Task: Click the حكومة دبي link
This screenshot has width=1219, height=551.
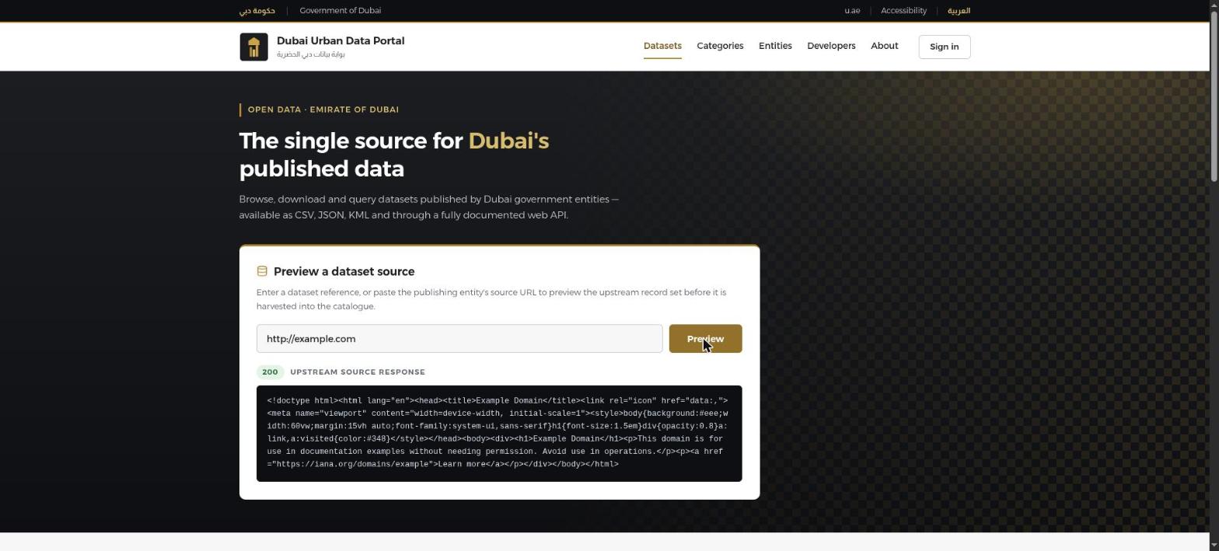Action: 257,11
